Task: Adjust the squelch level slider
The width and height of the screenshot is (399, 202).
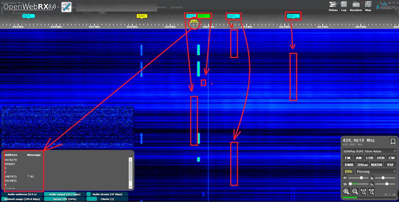Action: (x=358, y=184)
